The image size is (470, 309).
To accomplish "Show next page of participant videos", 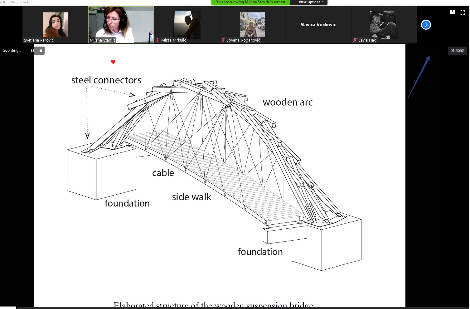I will coord(426,25).
